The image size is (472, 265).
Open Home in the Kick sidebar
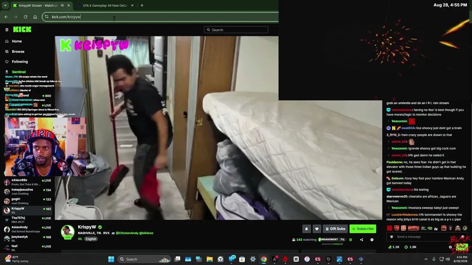[17, 41]
